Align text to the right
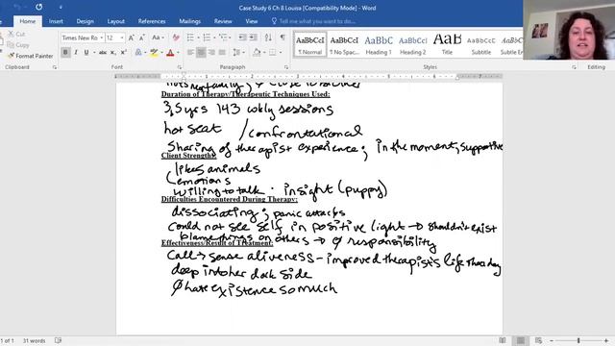 211,52
